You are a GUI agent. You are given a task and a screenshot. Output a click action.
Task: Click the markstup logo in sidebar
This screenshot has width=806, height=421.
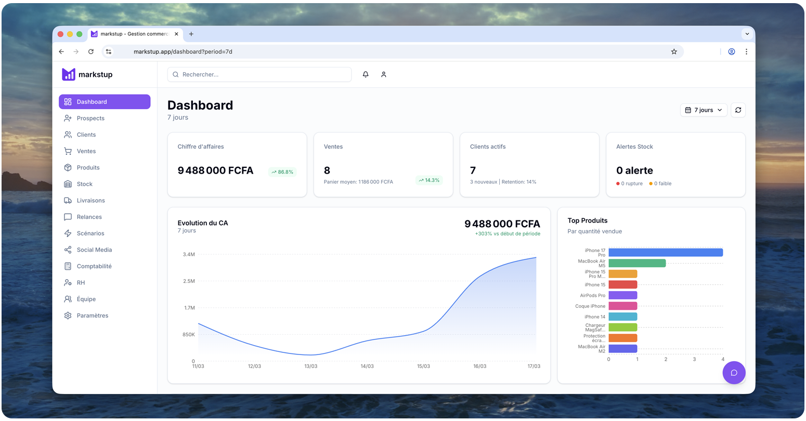(x=87, y=74)
